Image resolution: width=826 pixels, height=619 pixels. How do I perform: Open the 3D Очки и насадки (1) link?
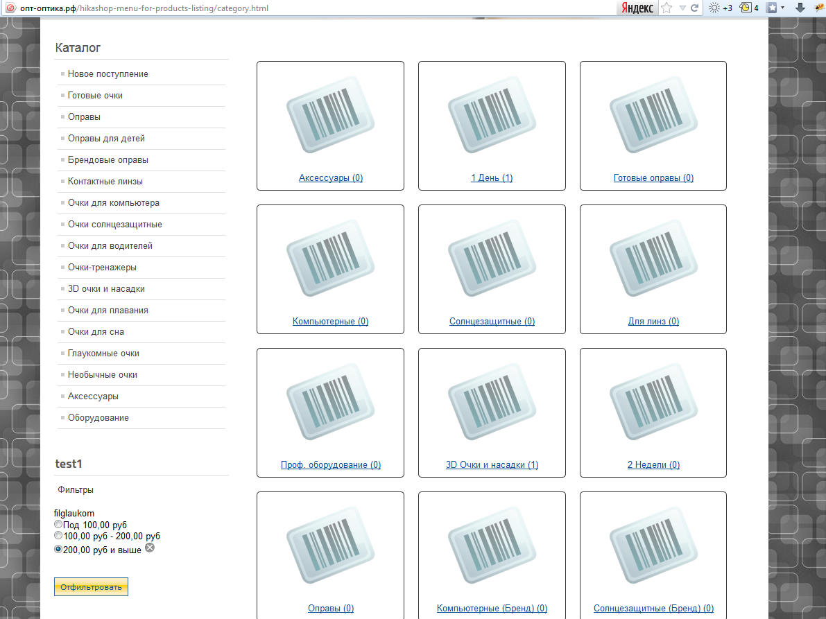[492, 465]
